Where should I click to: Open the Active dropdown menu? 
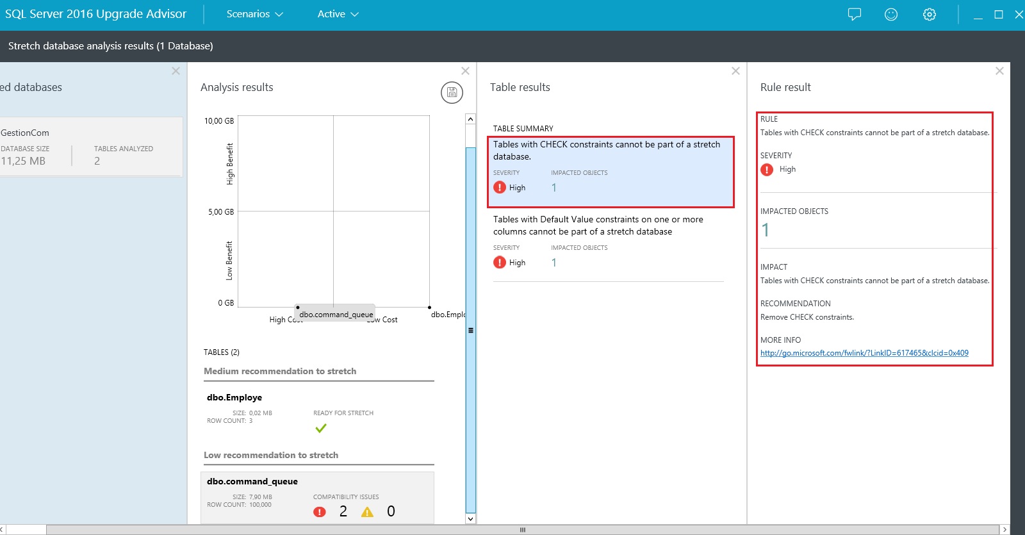(338, 14)
